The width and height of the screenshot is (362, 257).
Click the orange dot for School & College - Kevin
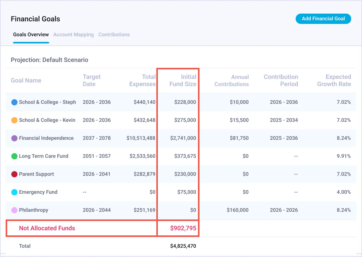[14, 120]
